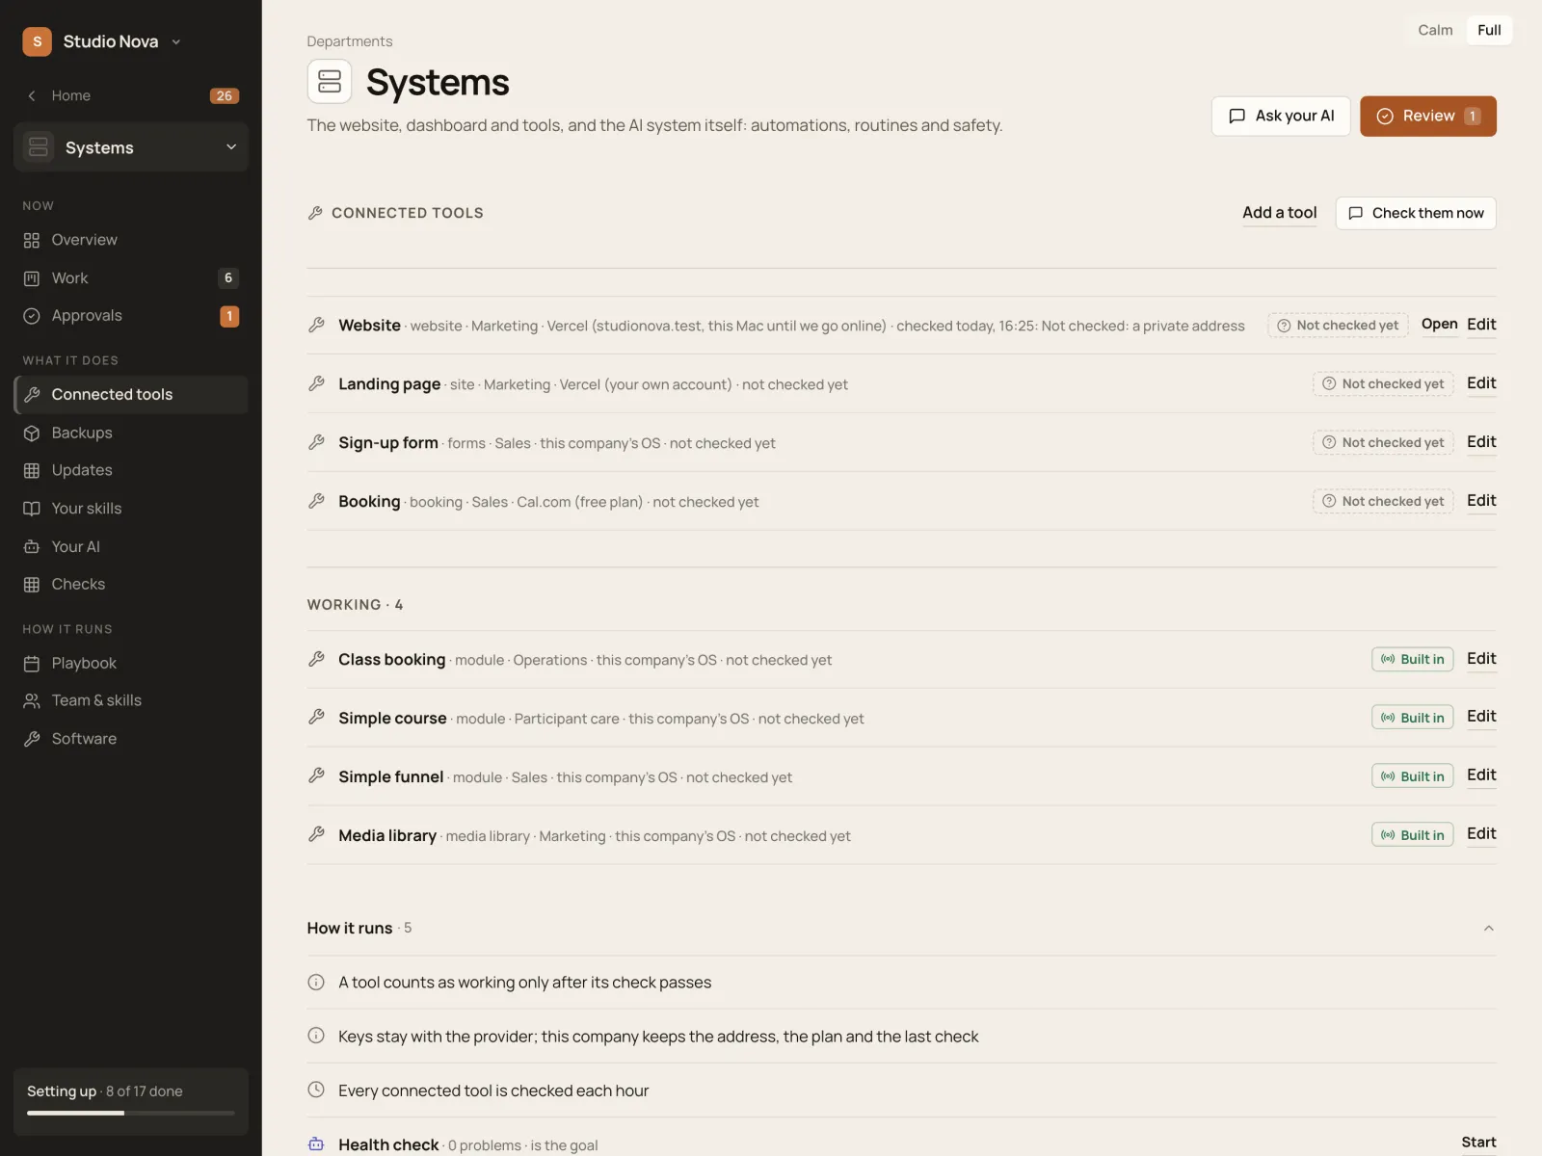Expand the Systems department selector

click(131, 147)
